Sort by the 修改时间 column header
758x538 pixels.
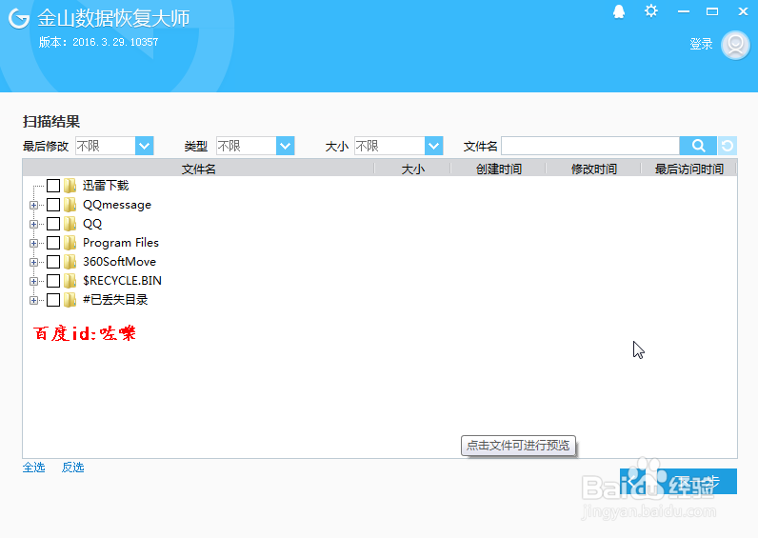click(593, 169)
